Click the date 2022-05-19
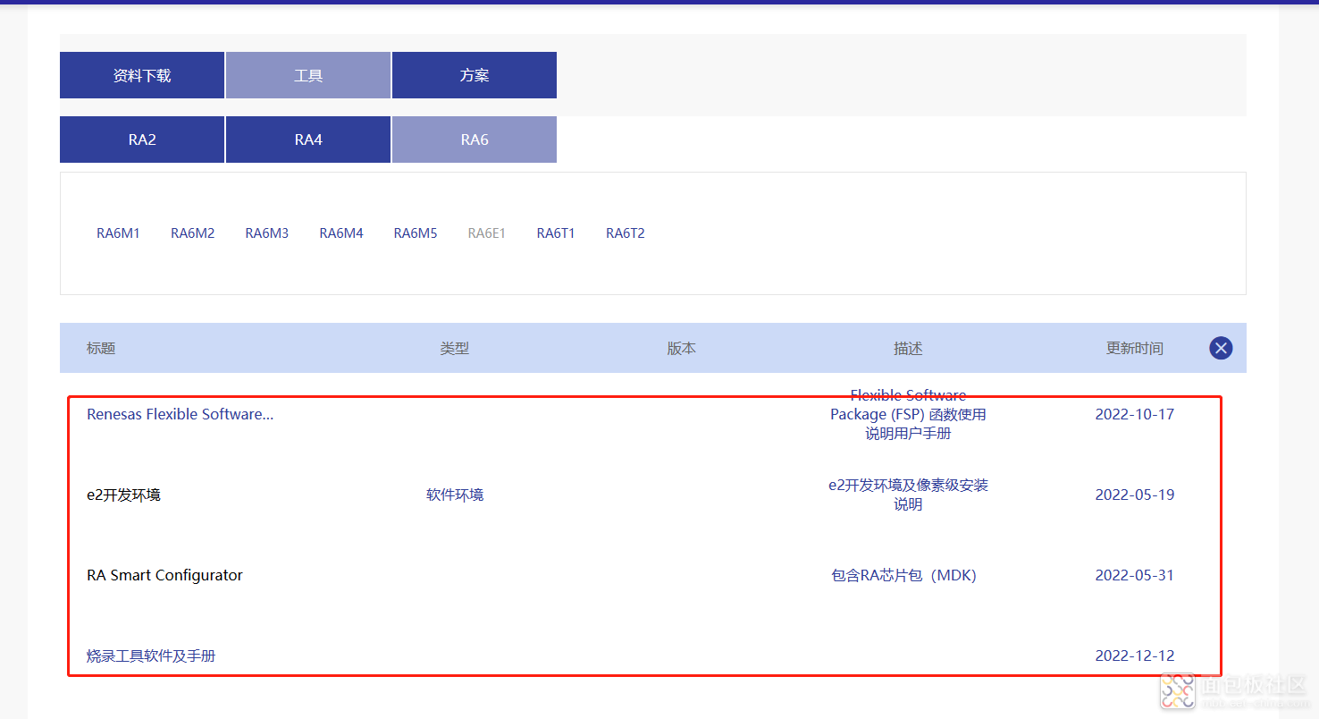This screenshot has width=1319, height=719. click(x=1135, y=495)
